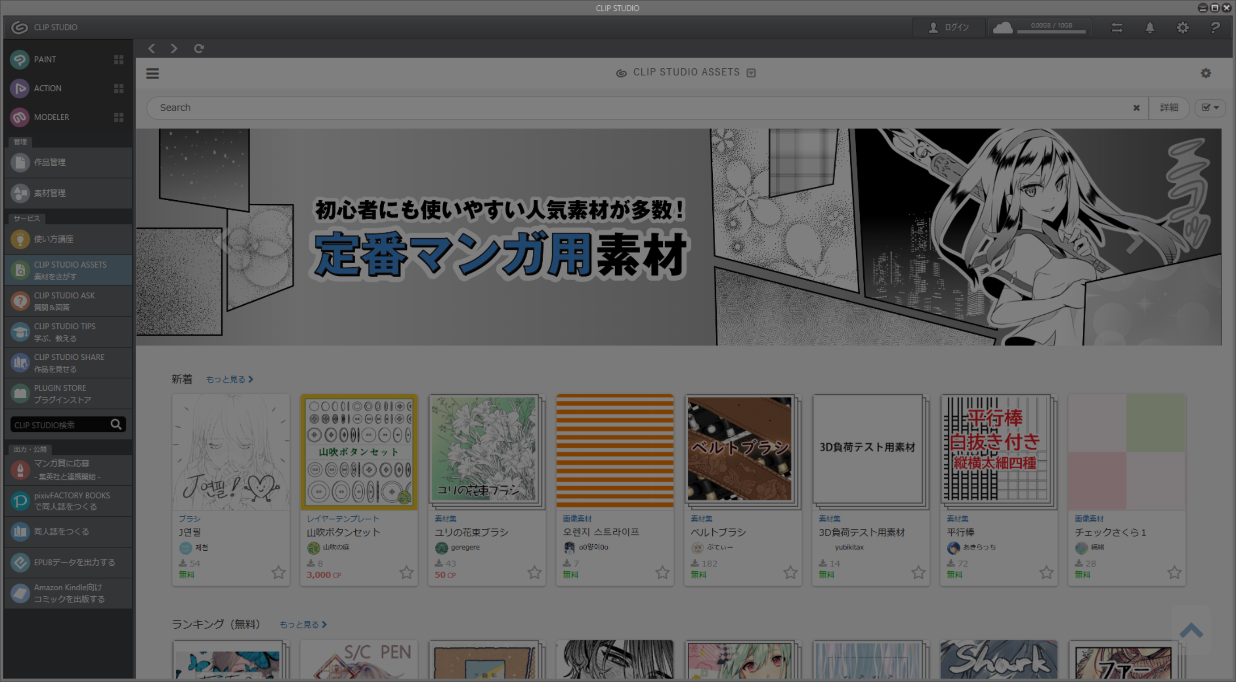The width and height of the screenshot is (1236, 682).
Task: Go forward with the right arrow
Action: (x=174, y=49)
